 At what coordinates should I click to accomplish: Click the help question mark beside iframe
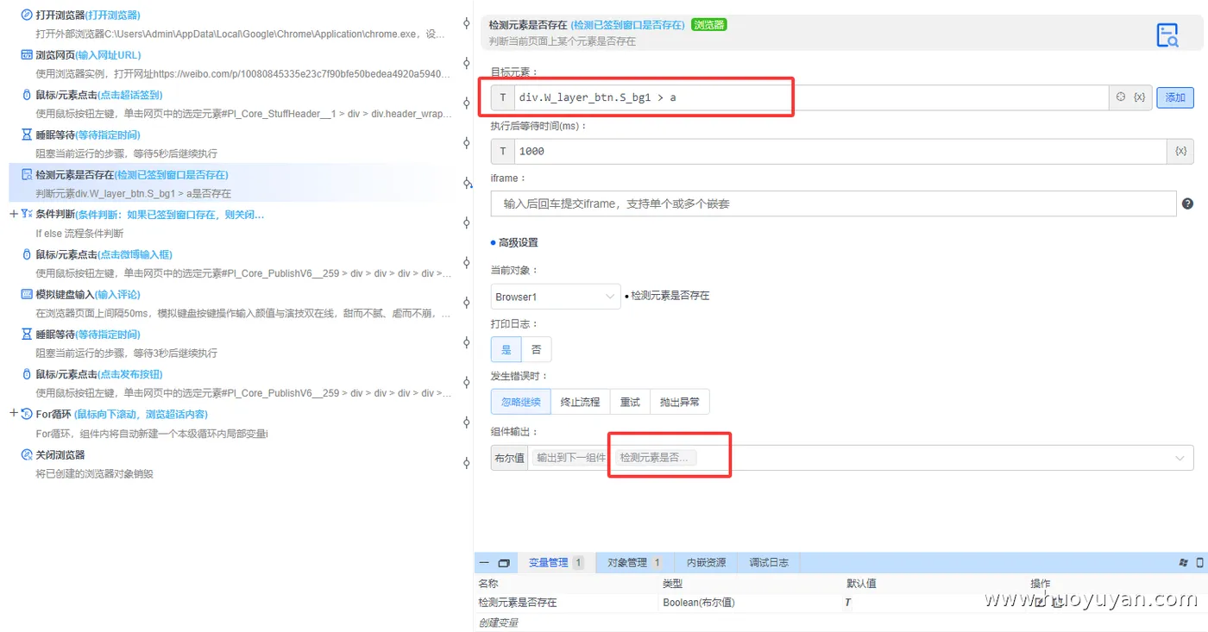(x=1187, y=203)
